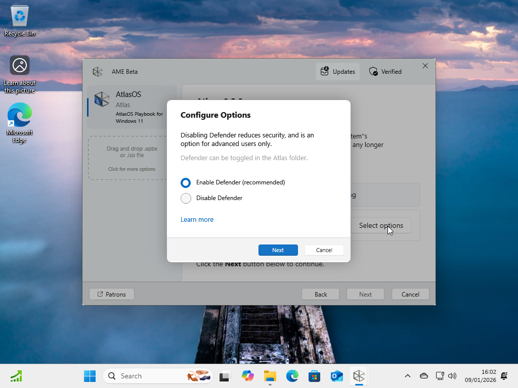Viewport: 518px width, 388px height.
Task: Open Outlook from the taskbar
Action: 336,376
